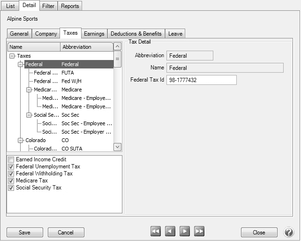Go to the first record
This screenshot has width=301, height=241.
(x=156, y=231)
